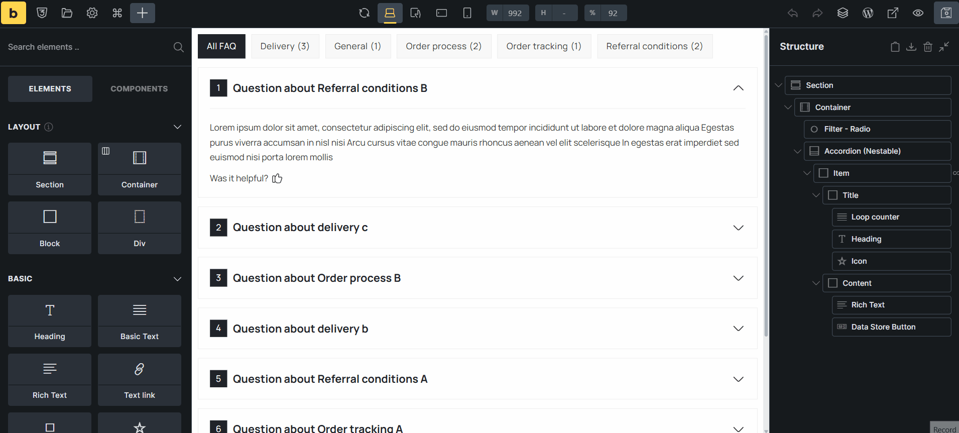Click the thumbs up helpful icon
Image resolution: width=959 pixels, height=433 pixels.
click(277, 178)
